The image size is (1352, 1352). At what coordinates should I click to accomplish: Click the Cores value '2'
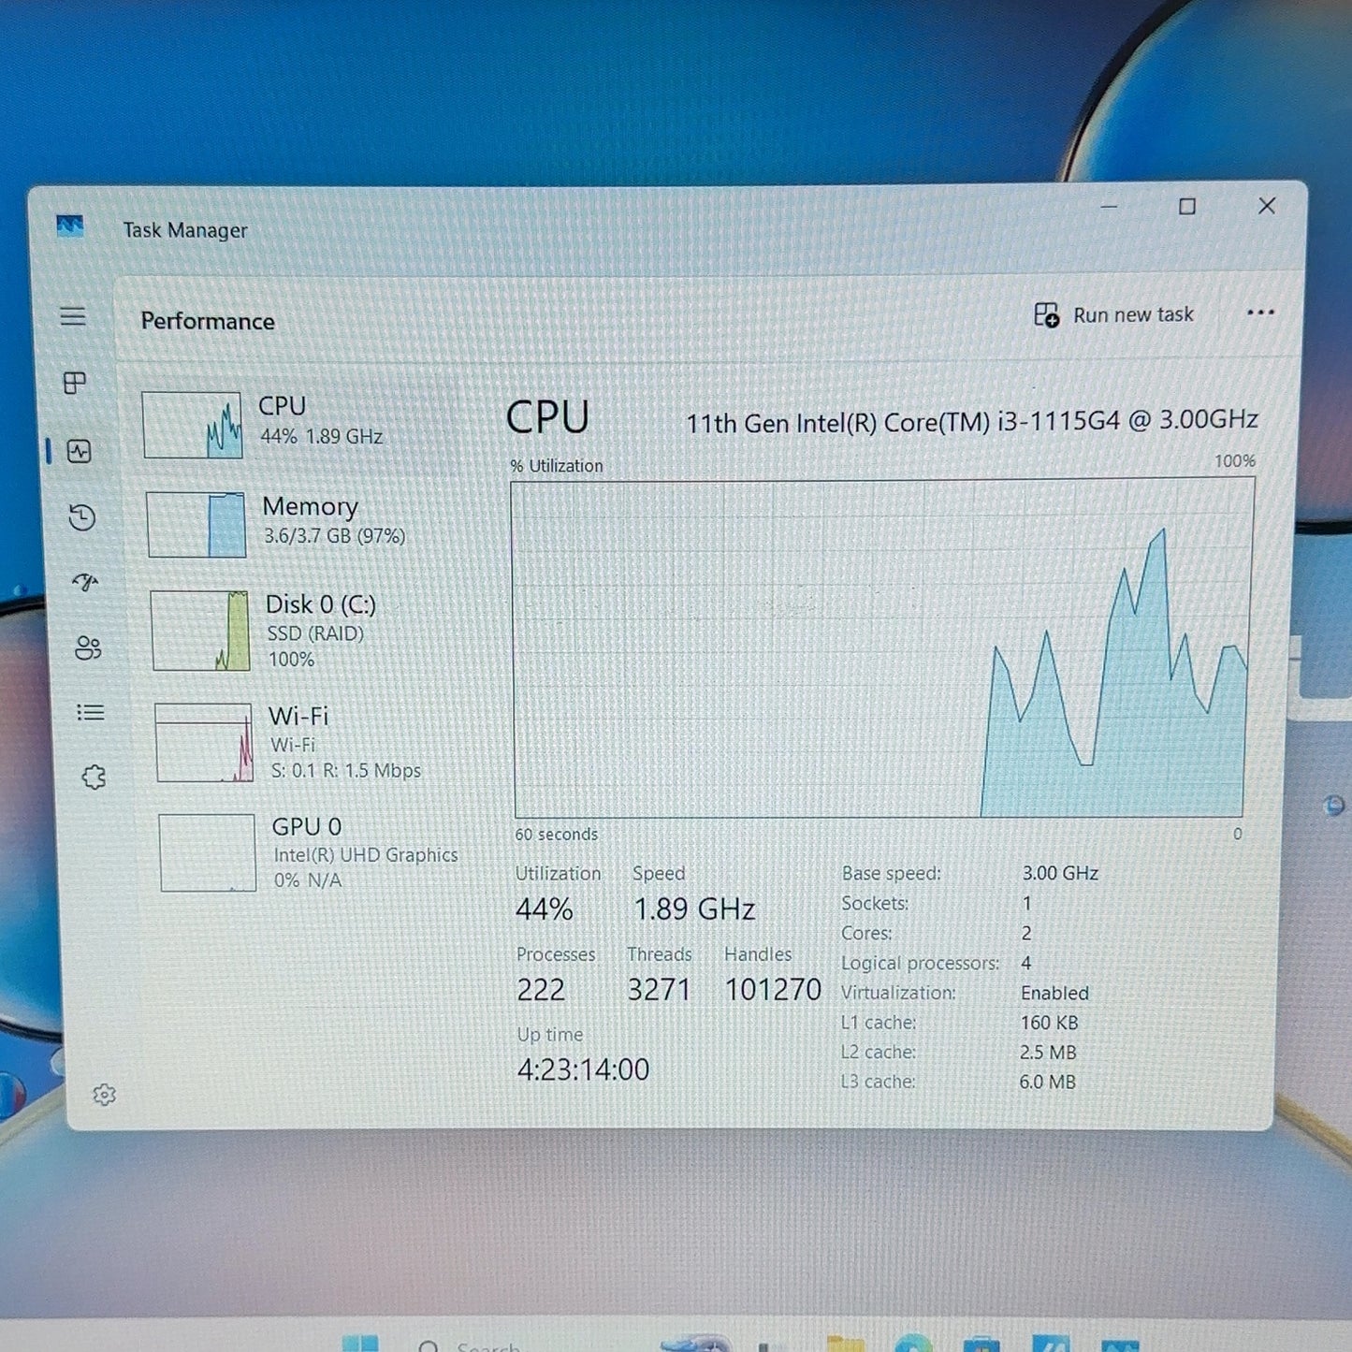coord(1026,933)
